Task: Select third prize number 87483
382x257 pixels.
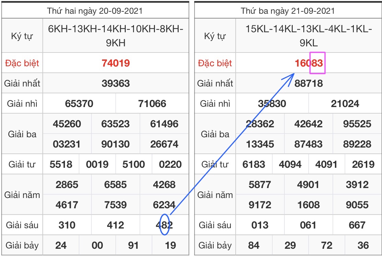Action: point(308,144)
